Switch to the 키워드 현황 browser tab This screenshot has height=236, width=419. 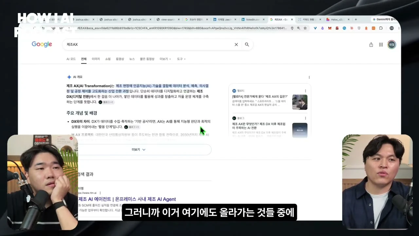(308, 20)
